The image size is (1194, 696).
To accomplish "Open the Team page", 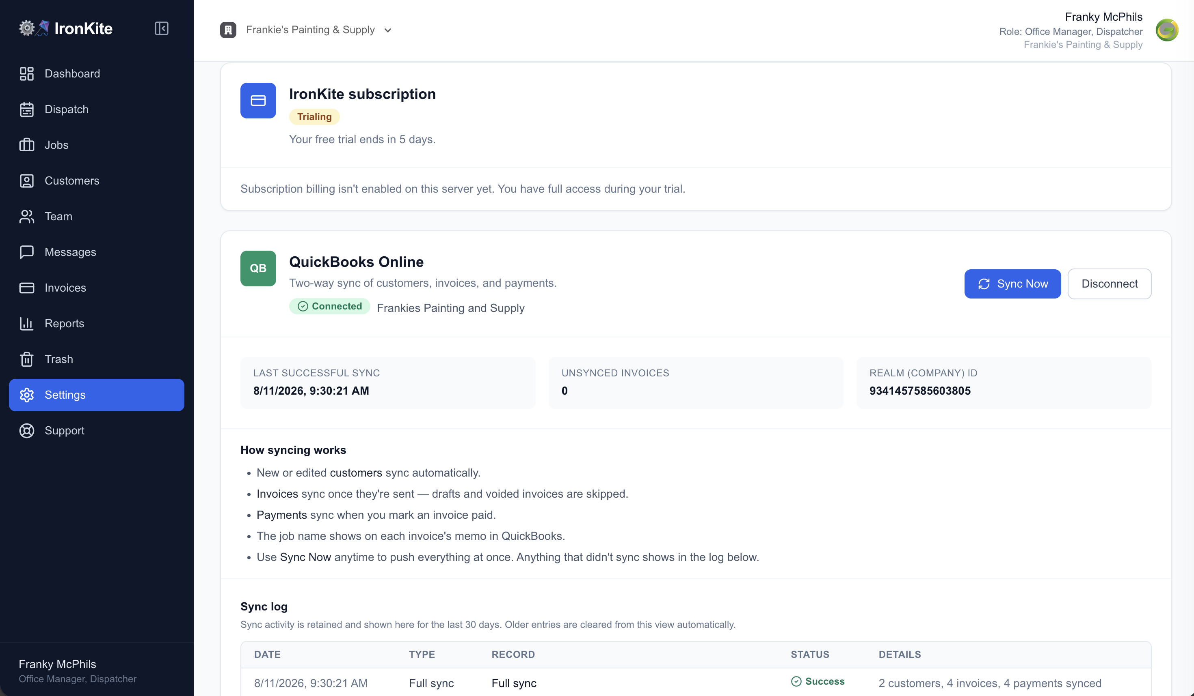I will point(97,217).
